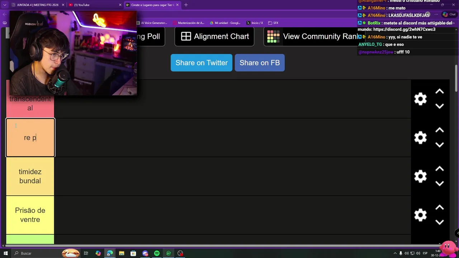Move Prisão de ventre tier row down
This screenshot has height=258, width=459.
[440, 222]
